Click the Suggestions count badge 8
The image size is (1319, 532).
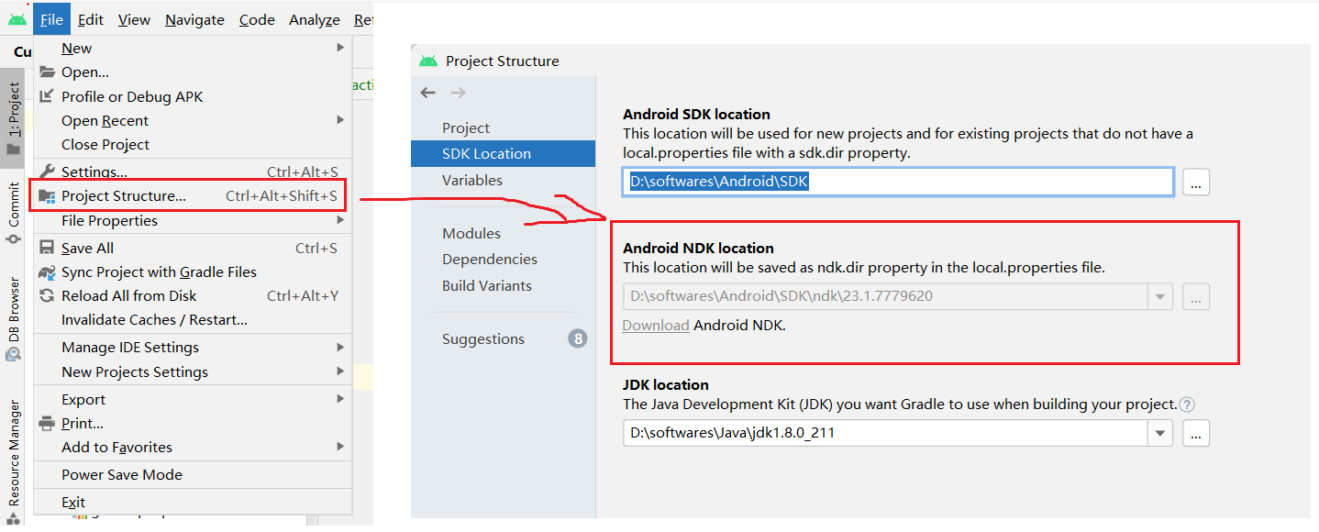coord(577,338)
